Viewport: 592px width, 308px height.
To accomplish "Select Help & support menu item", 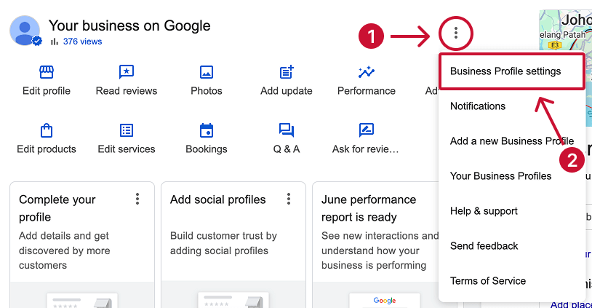I will click(512, 211).
